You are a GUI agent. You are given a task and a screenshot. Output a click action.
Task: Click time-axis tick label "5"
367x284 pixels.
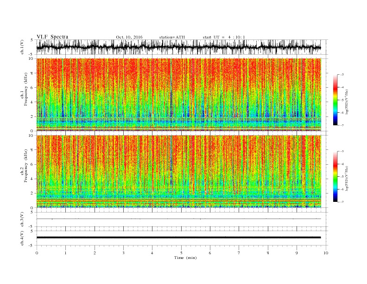pos(181,253)
